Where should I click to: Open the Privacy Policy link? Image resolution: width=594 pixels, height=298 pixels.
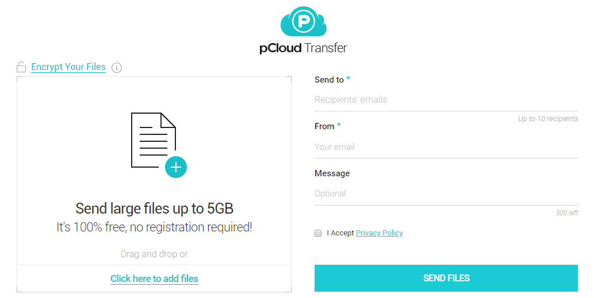(x=379, y=233)
